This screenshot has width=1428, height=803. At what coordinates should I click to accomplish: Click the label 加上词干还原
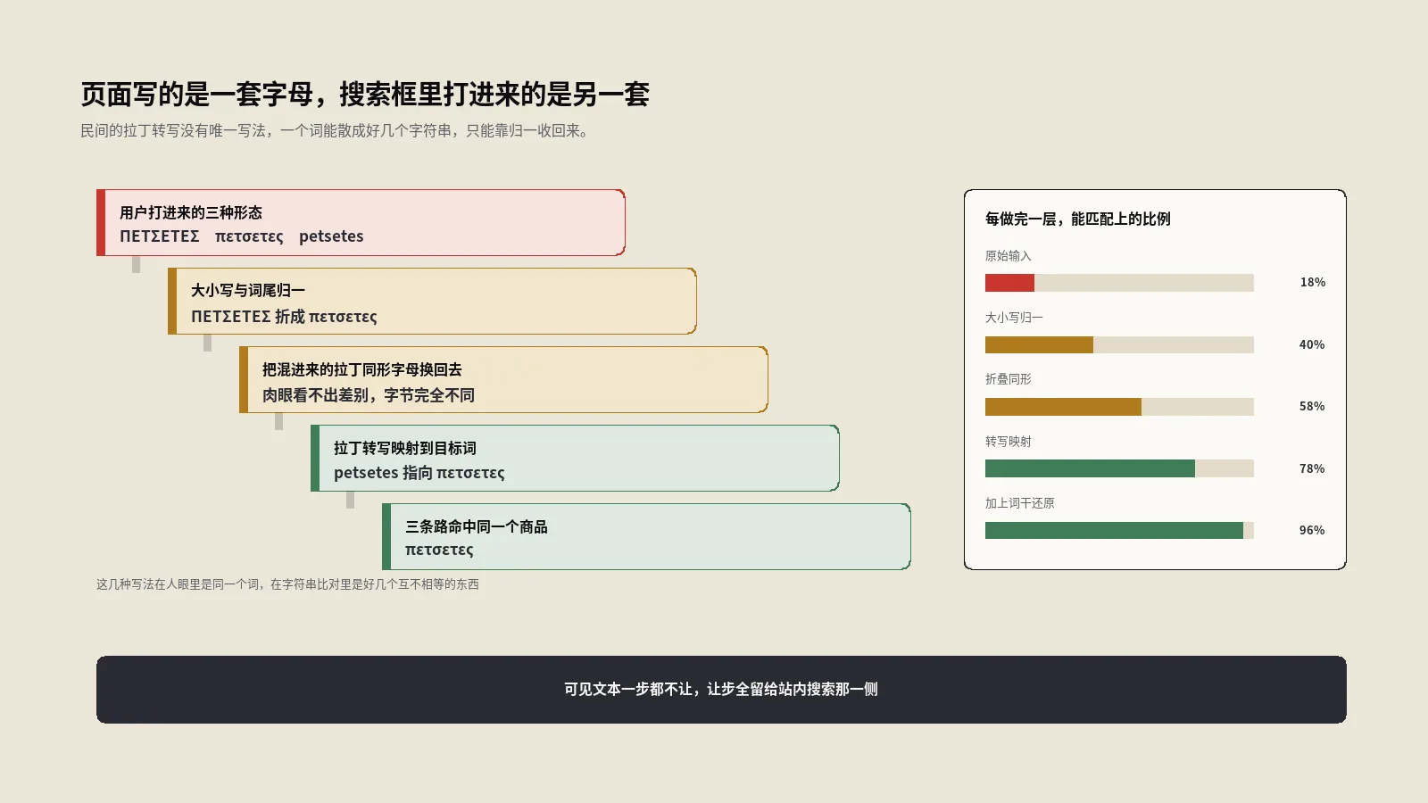click(x=1019, y=503)
